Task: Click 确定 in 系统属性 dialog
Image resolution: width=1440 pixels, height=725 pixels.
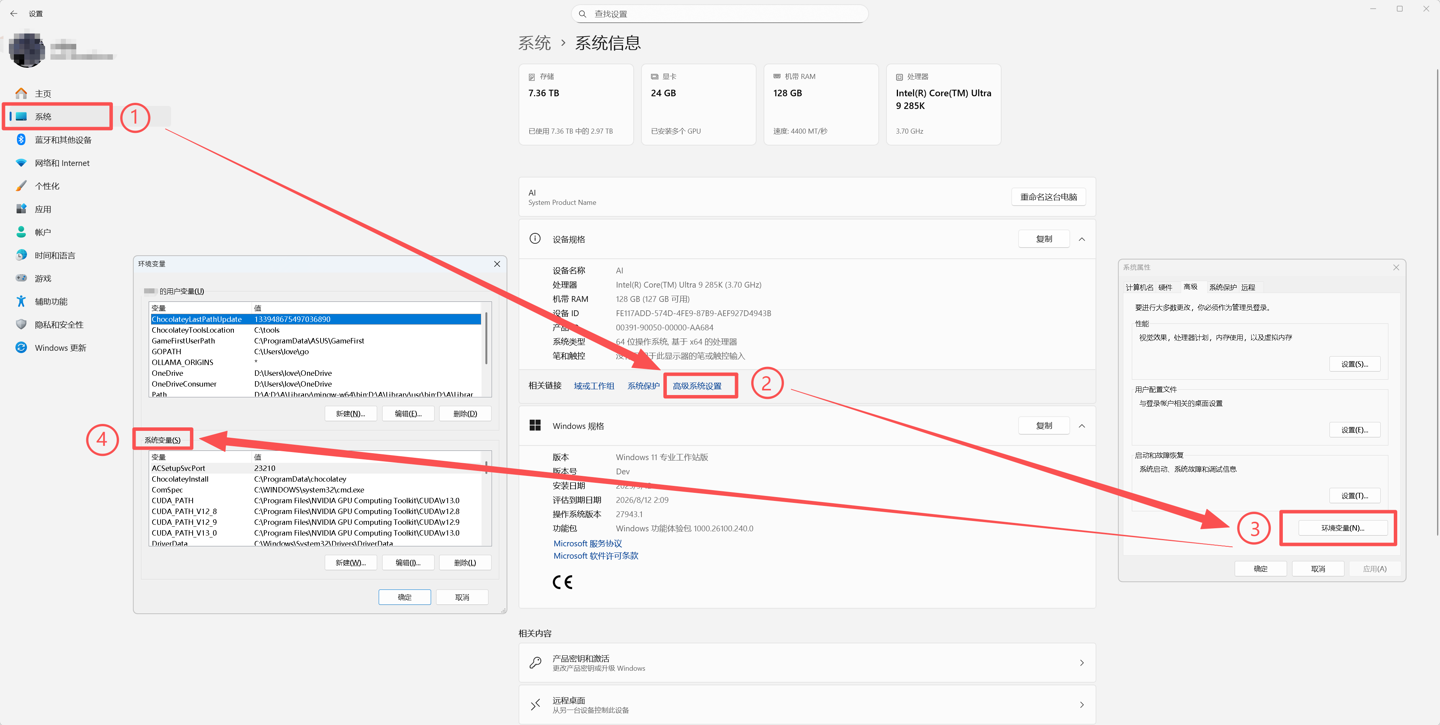Action: click(1260, 568)
